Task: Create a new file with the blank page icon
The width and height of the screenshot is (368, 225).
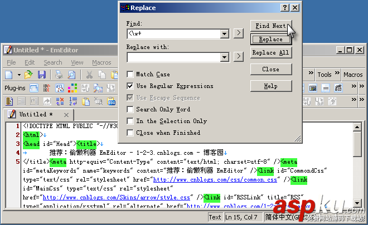Action: click(9, 75)
